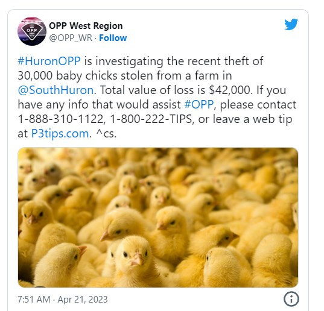The width and height of the screenshot is (324, 311).
Task: Open the @SouthHuron mention
Action: 56,90
